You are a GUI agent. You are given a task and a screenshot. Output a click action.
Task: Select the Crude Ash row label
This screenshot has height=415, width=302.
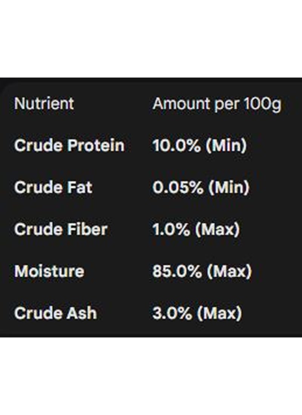pos(55,313)
